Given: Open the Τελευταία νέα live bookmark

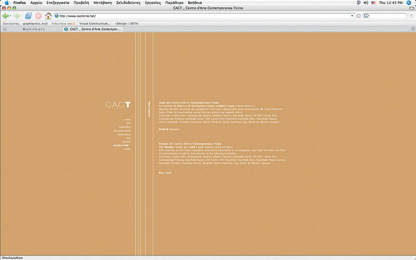Looking at the screenshot, I should pyautogui.click(x=63, y=23).
